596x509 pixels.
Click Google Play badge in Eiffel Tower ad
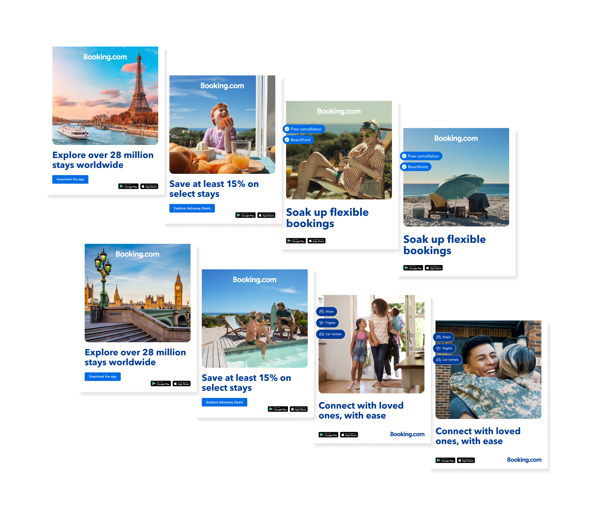coord(128,186)
